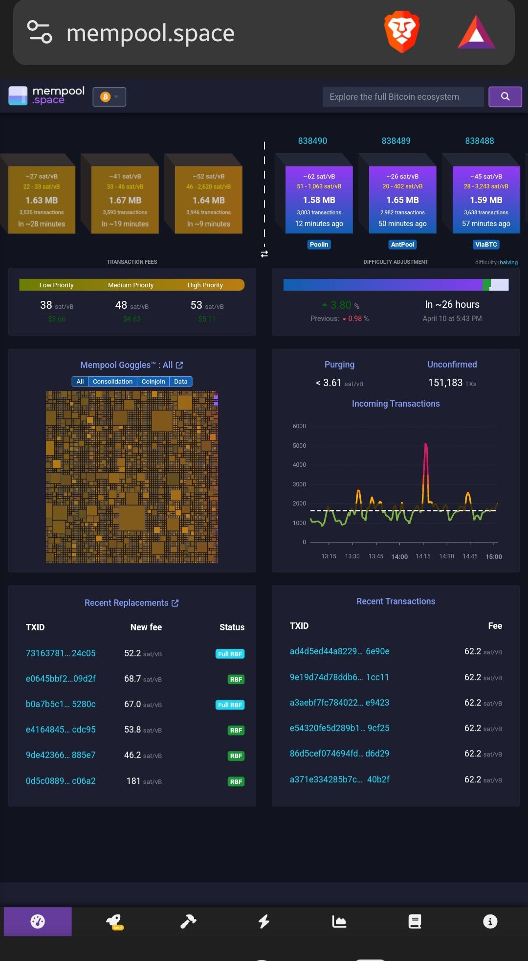
Task: Open site settings icon in address bar
Action: pyautogui.click(x=40, y=32)
